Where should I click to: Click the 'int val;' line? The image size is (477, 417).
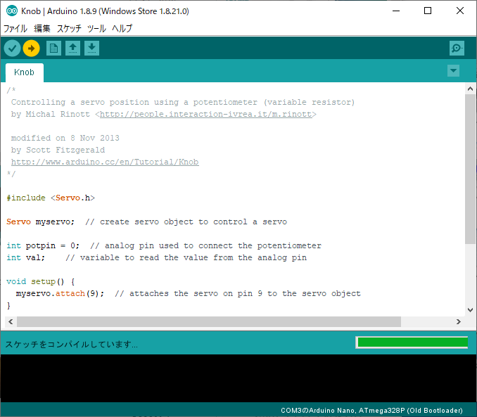157,257
